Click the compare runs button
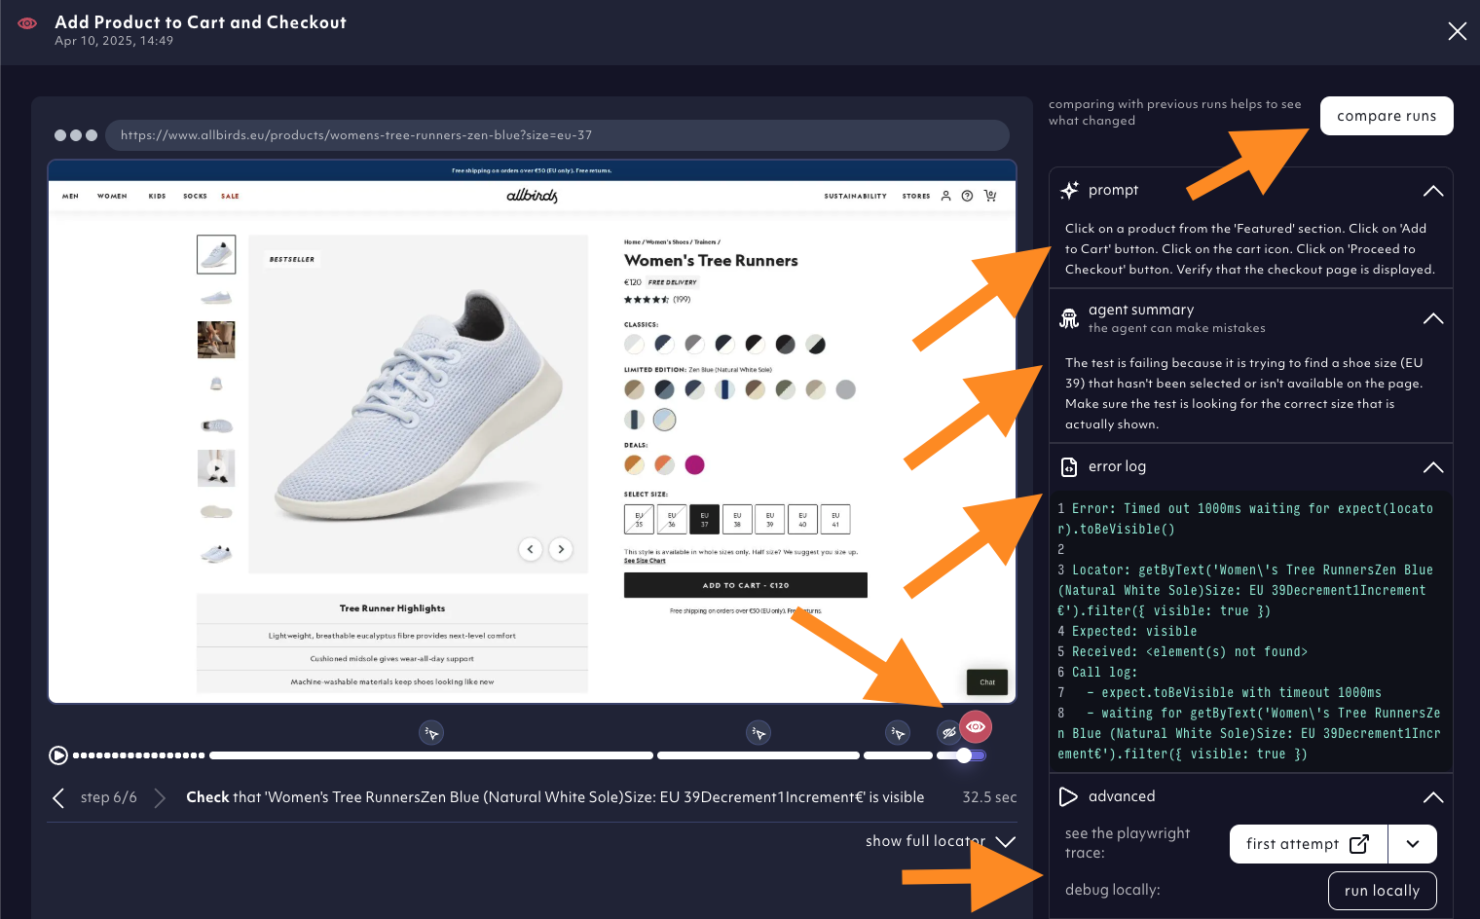Screen dimensions: 1480x919 tap(1387, 116)
